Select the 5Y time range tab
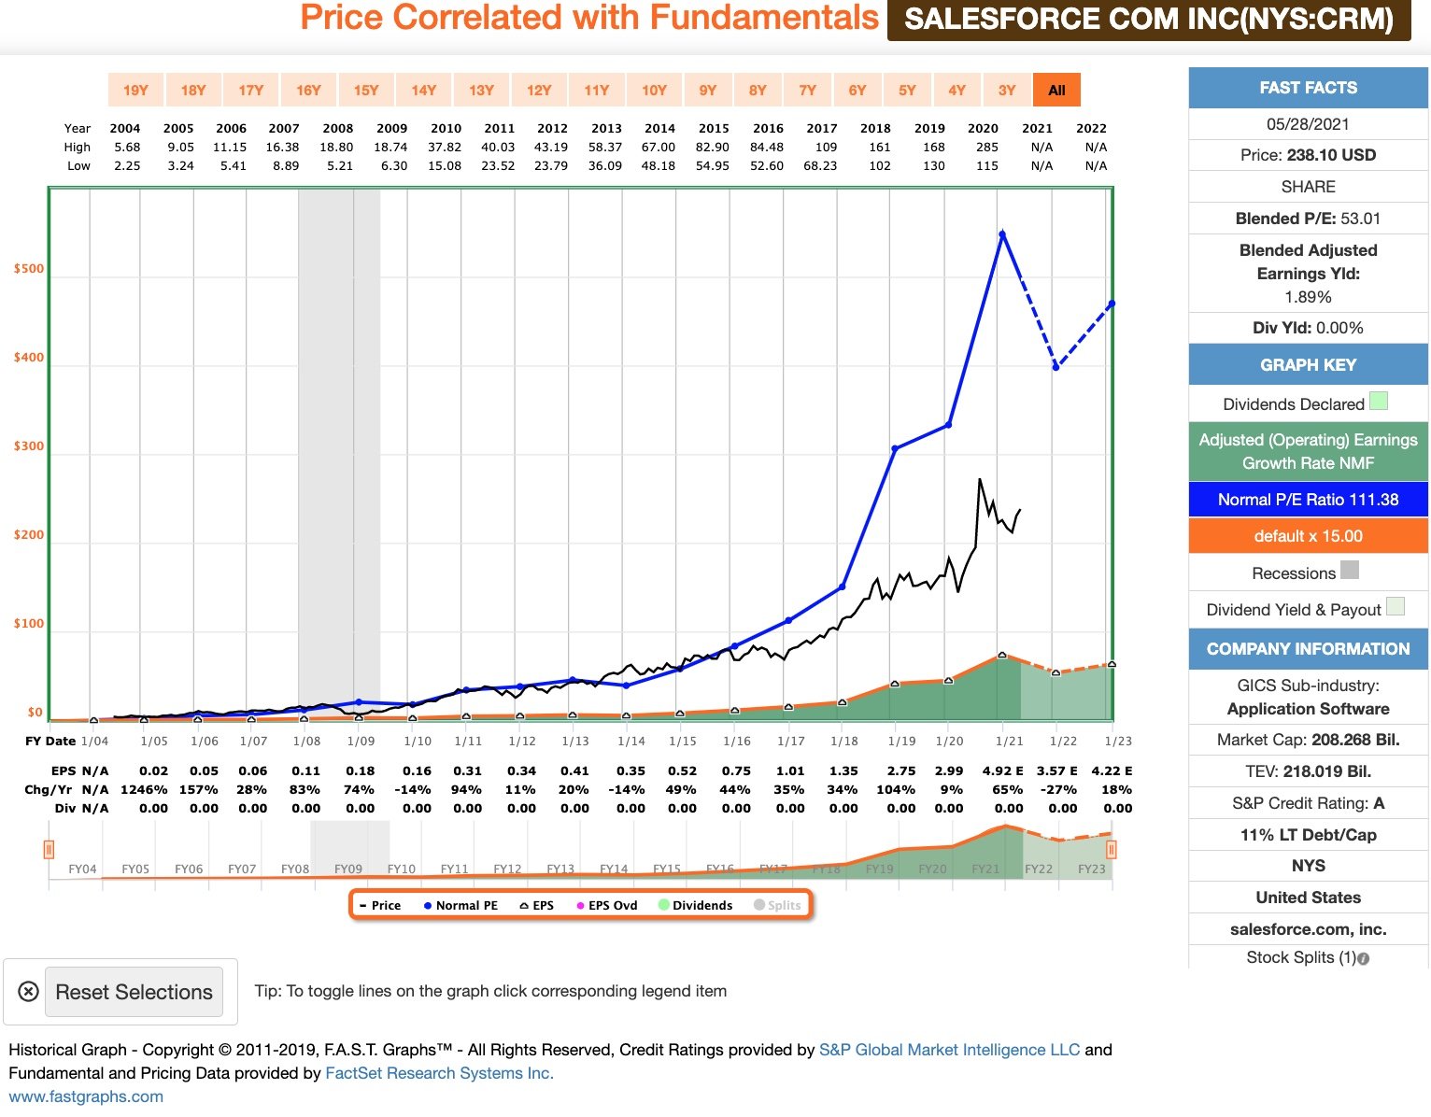This screenshot has width=1431, height=1117. click(x=907, y=91)
